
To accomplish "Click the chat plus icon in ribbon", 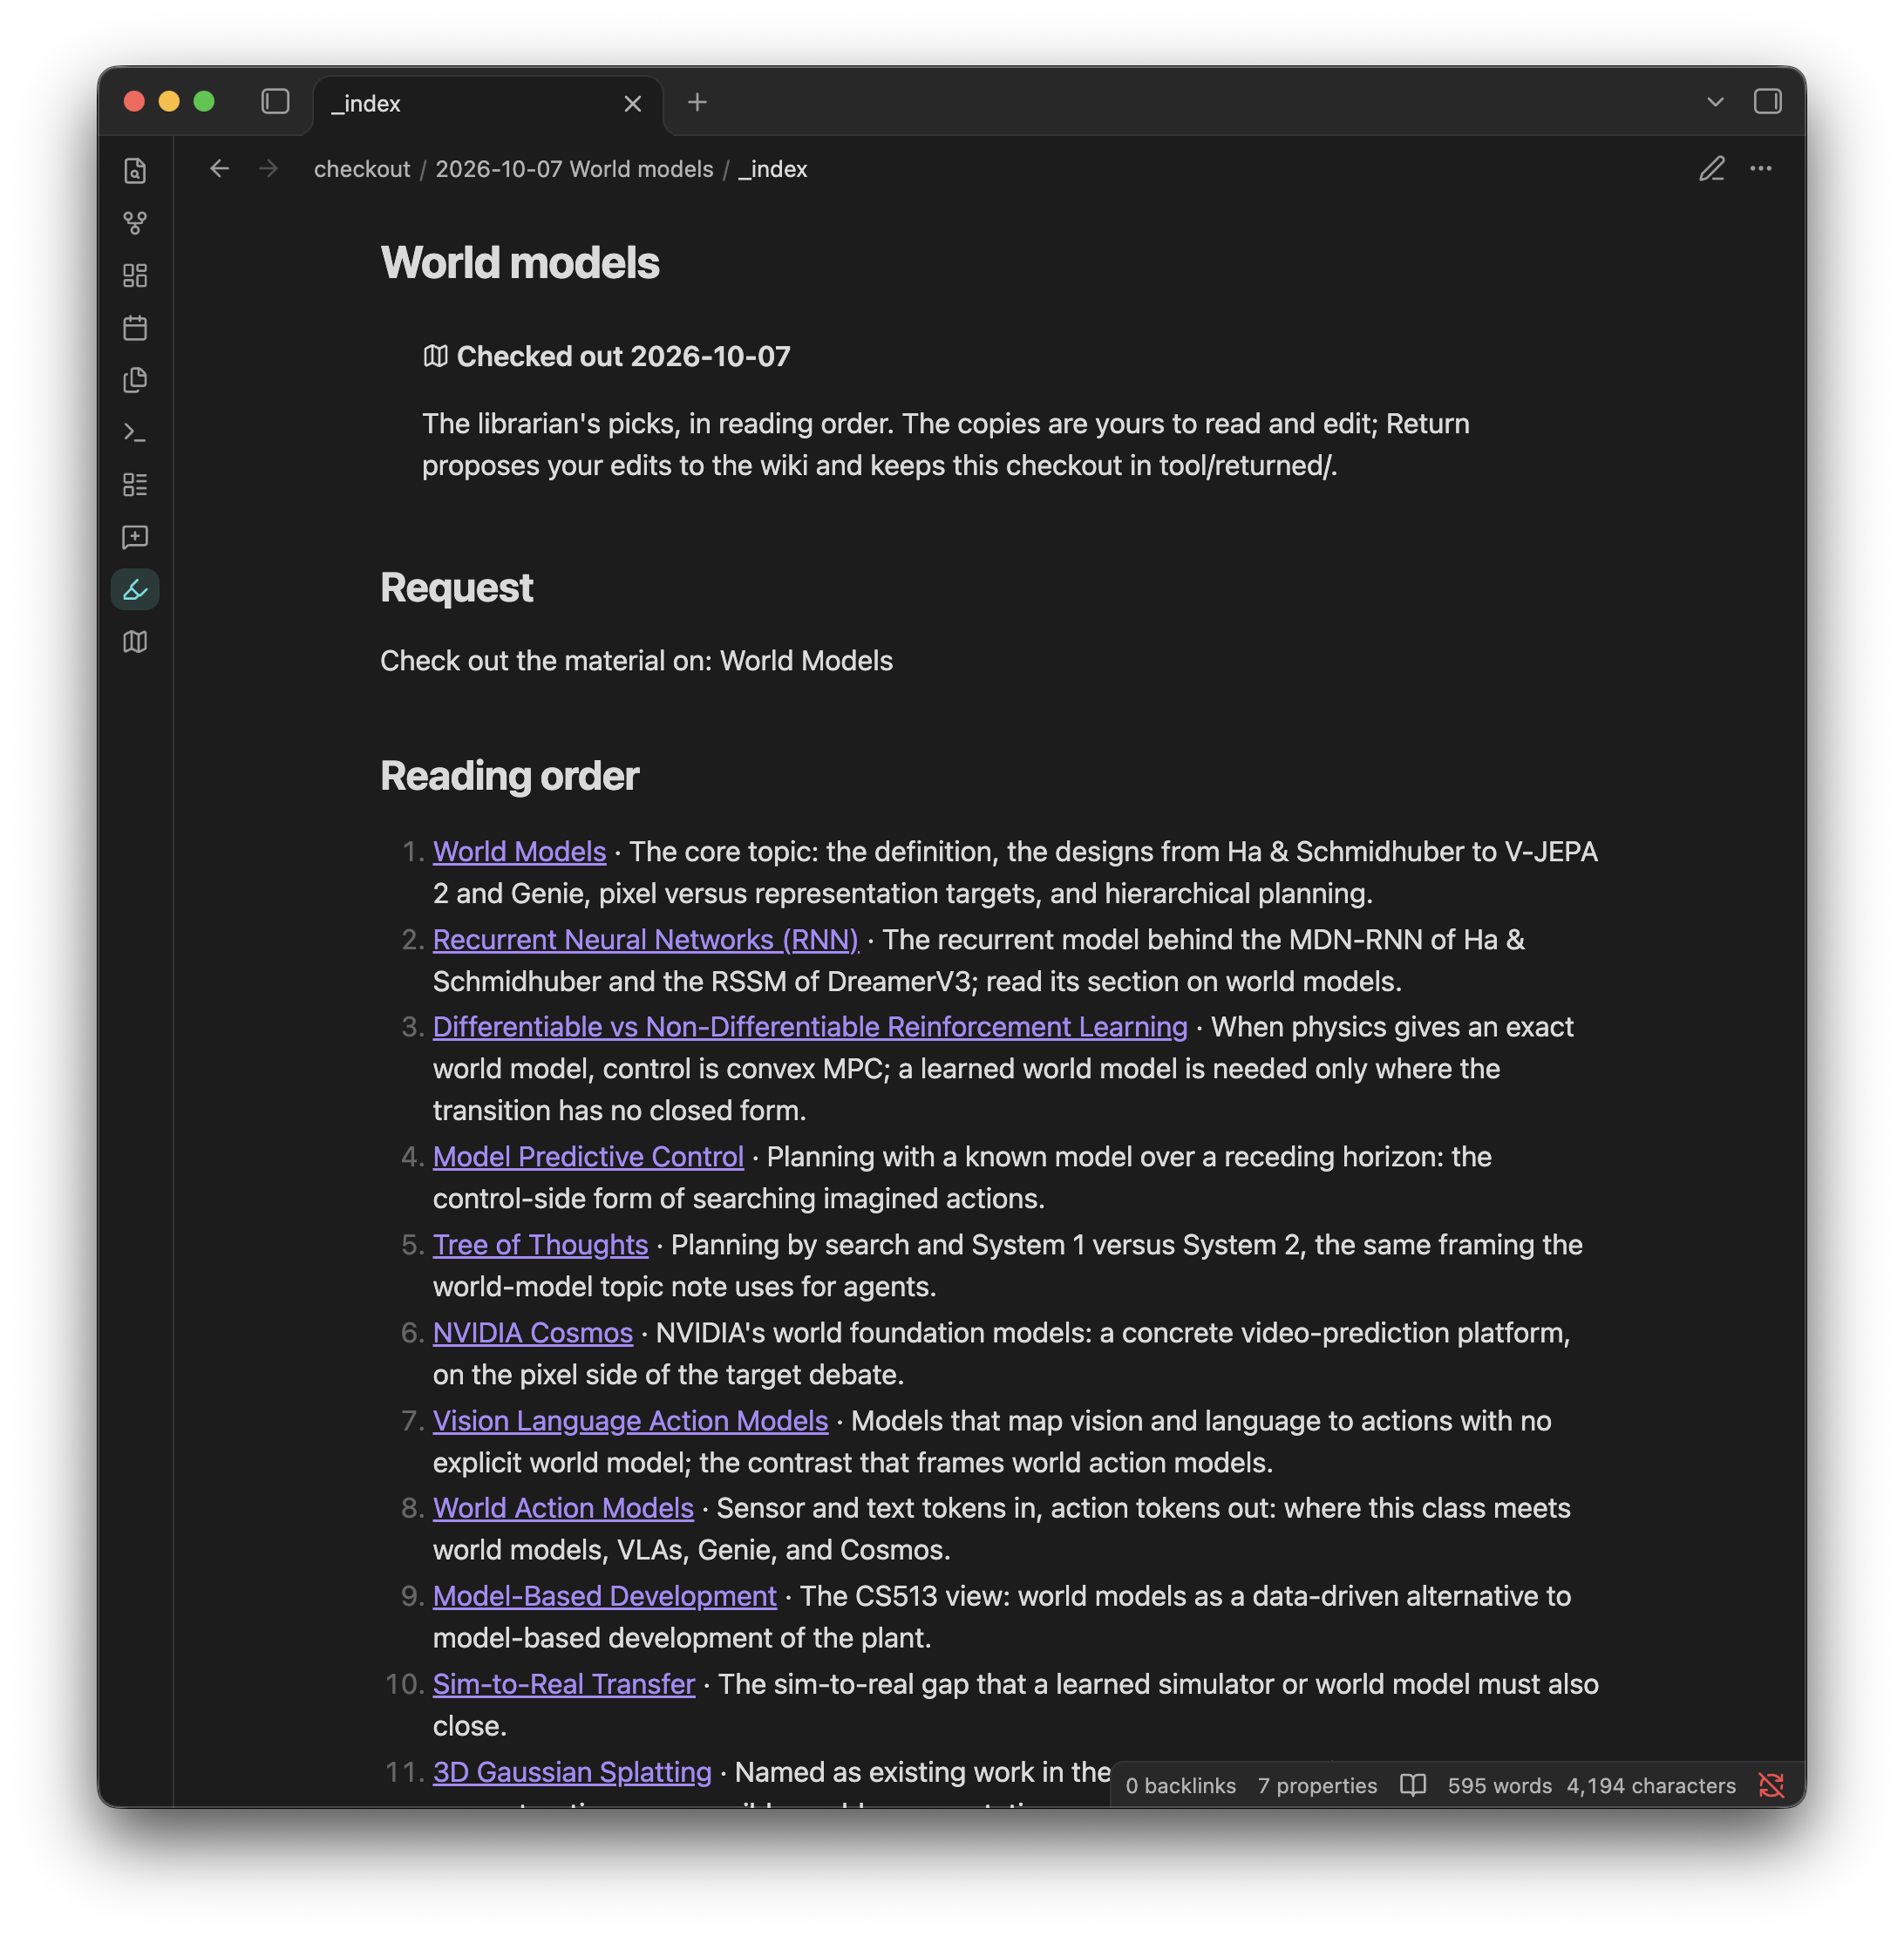I will (x=135, y=537).
